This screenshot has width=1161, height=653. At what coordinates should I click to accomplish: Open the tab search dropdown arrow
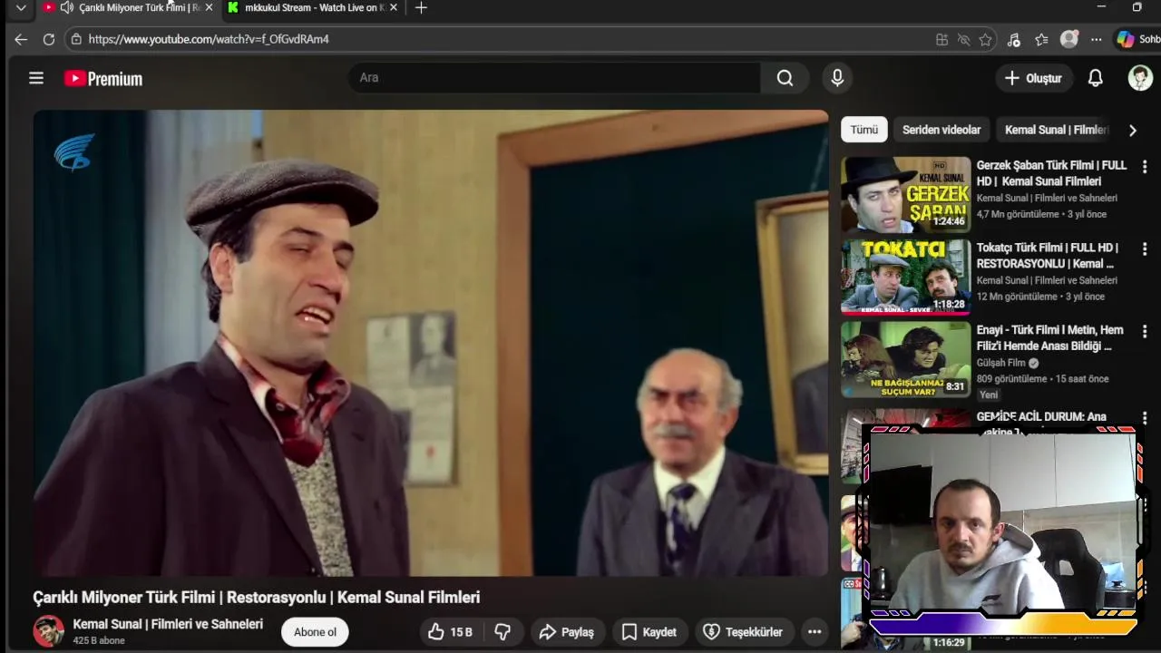21,8
